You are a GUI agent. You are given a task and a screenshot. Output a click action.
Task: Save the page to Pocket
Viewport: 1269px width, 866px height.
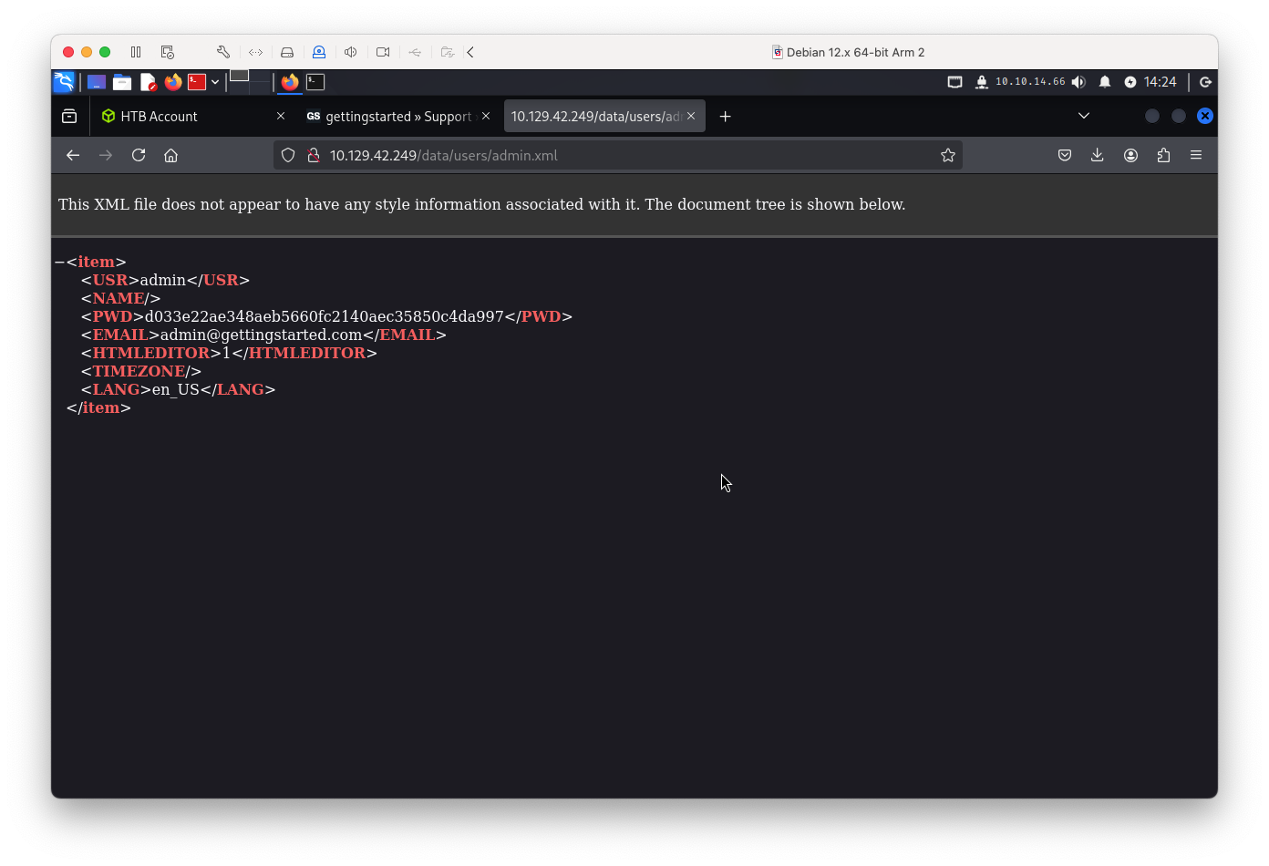[x=1065, y=155]
